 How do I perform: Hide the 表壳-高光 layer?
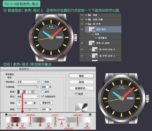82,29
